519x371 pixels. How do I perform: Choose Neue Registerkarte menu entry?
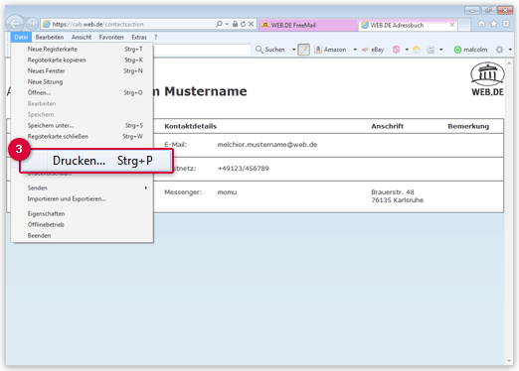click(83, 49)
